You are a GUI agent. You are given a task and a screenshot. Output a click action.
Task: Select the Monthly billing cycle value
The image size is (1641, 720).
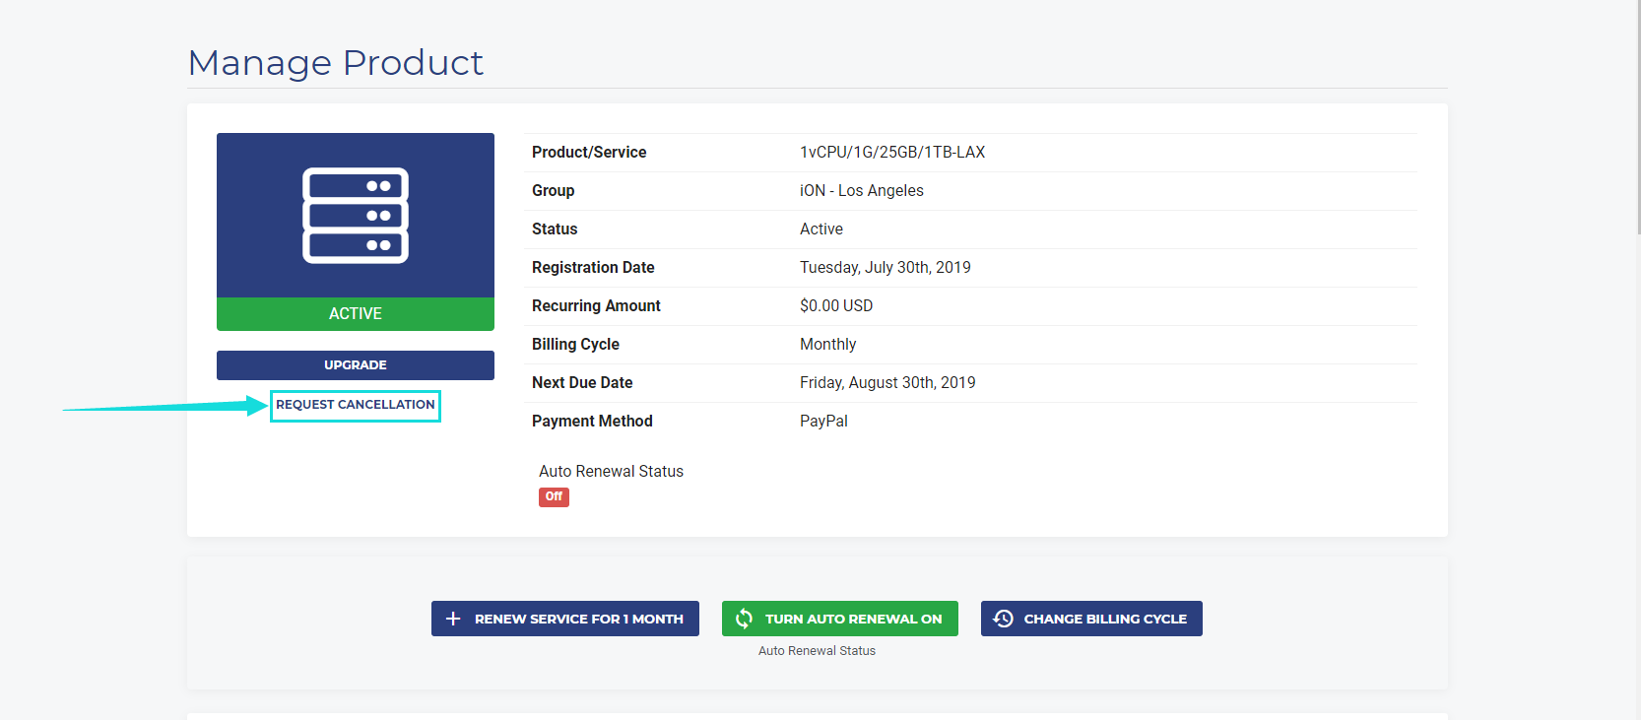828,345
